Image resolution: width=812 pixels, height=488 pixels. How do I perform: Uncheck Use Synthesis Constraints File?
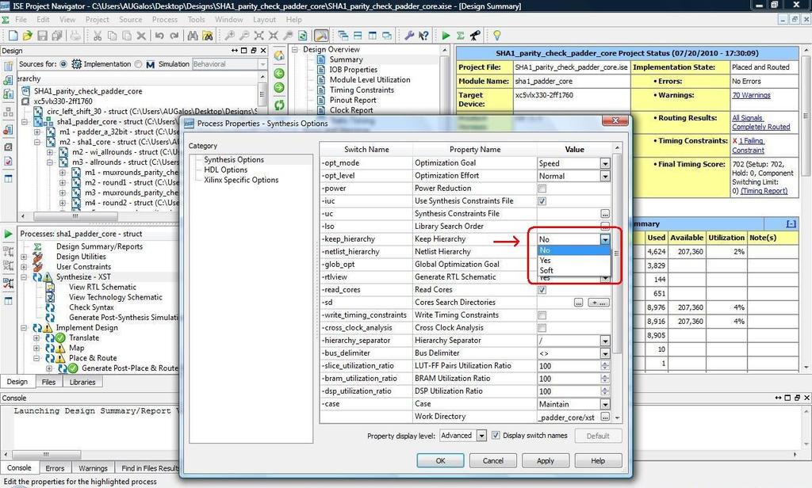542,200
